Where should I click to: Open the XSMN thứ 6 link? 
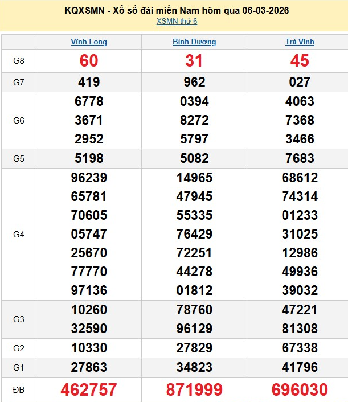[x=177, y=22]
